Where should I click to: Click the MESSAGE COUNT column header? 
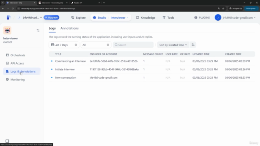(153, 54)
